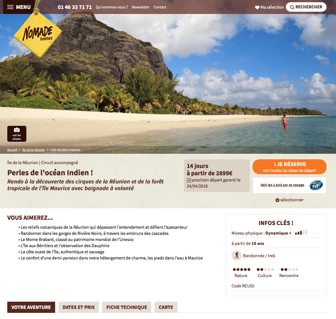Click the calendar icon near prochain départ

coord(189,180)
